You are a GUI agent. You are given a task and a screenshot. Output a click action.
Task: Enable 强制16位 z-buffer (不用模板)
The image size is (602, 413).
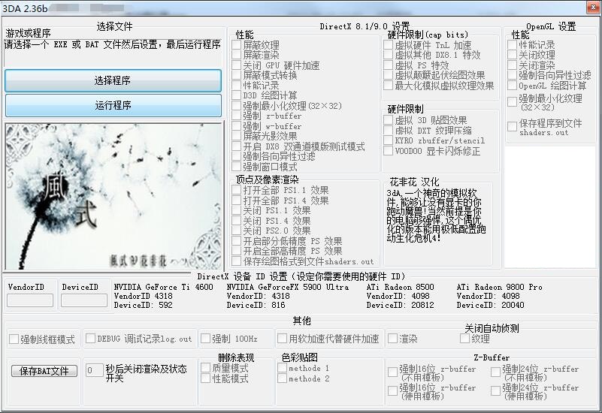point(392,372)
